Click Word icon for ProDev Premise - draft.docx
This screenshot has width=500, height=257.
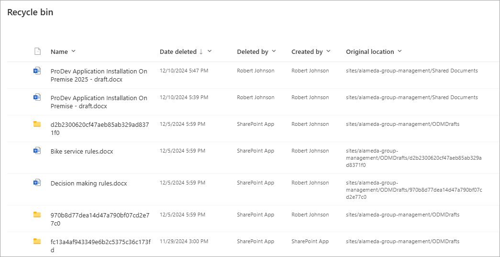coord(37,98)
